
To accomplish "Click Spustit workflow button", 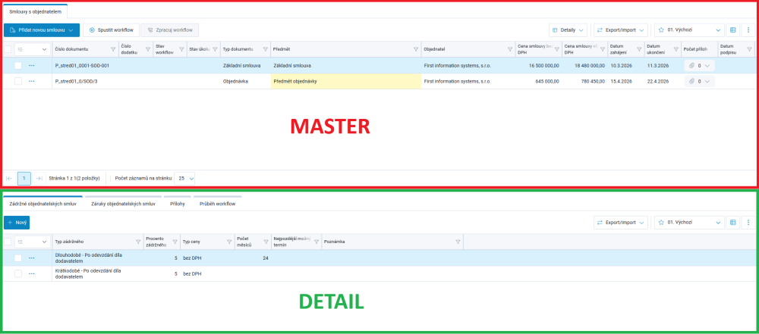I will click(x=112, y=30).
